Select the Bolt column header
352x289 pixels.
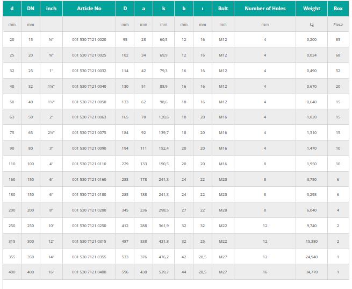click(x=222, y=9)
